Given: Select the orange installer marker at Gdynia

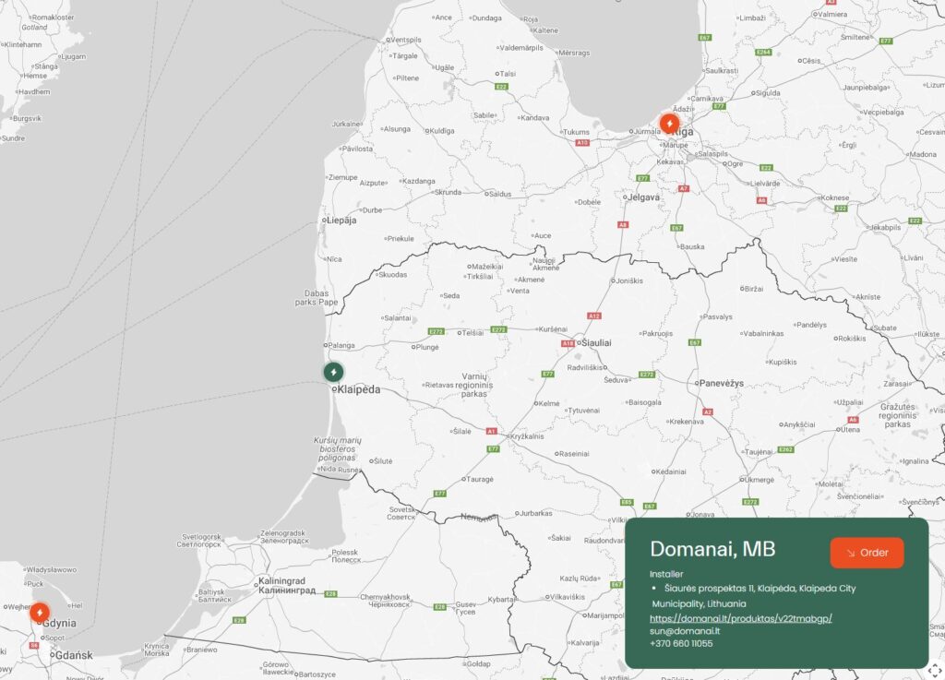Looking at the screenshot, I should 40,613.
